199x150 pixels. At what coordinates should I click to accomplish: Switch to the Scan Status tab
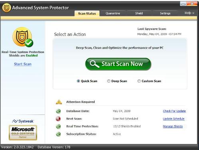click(x=87, y=14)
